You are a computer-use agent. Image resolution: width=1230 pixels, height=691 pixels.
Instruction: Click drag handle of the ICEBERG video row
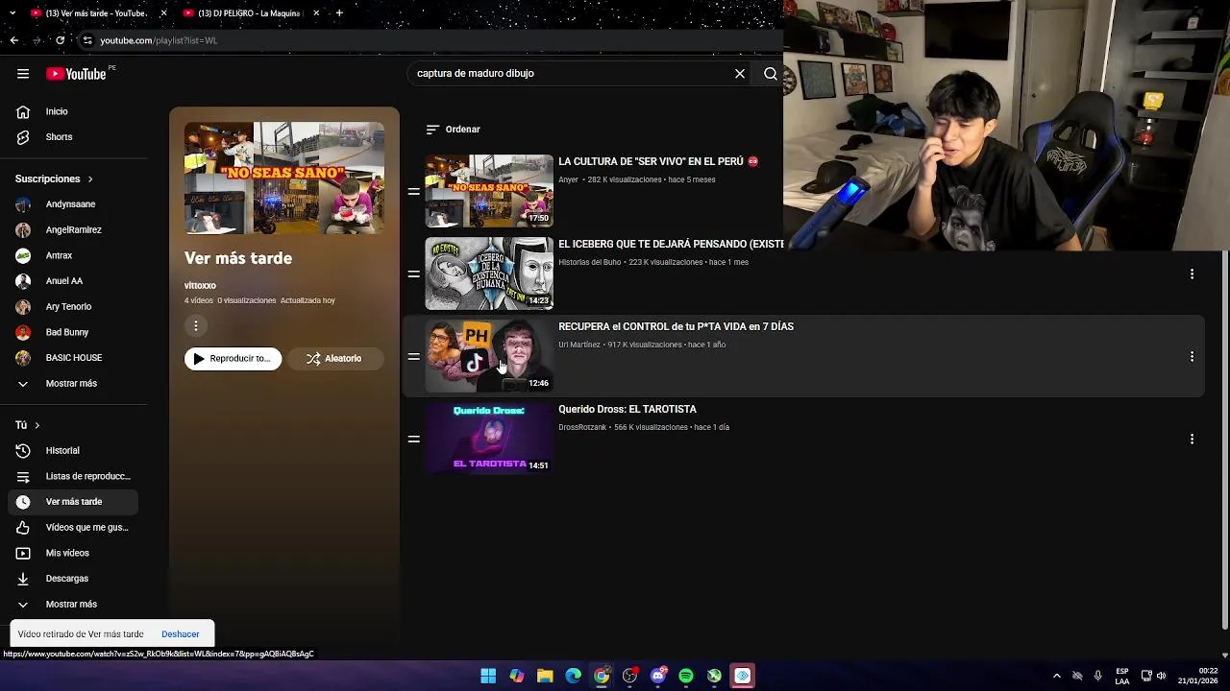(413, 274)
